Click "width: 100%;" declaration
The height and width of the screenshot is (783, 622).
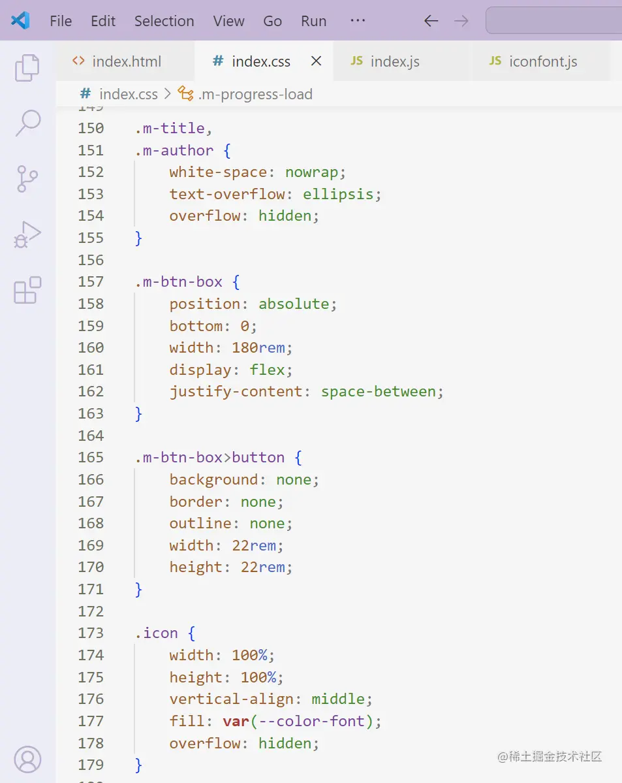tap(222, 655)
